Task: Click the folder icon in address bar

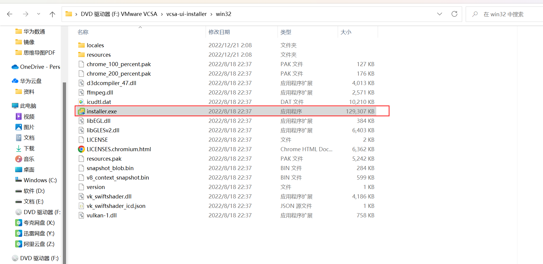Action: [69, 14]
